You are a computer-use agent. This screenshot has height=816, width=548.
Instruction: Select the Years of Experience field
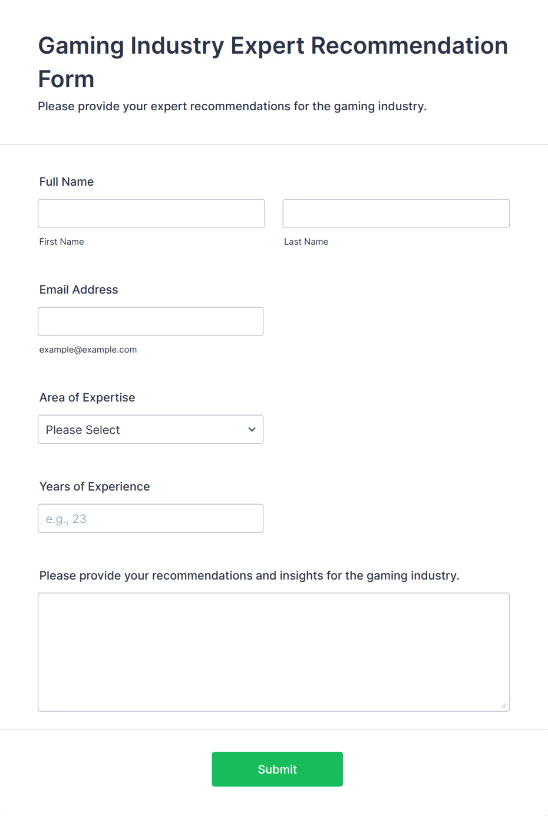tap(151, 518)
